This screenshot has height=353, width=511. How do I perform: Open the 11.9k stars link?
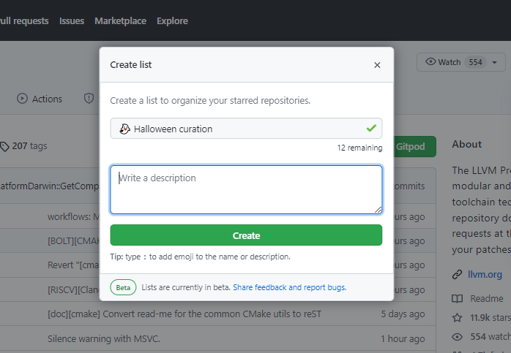click(x=491, y=317)
